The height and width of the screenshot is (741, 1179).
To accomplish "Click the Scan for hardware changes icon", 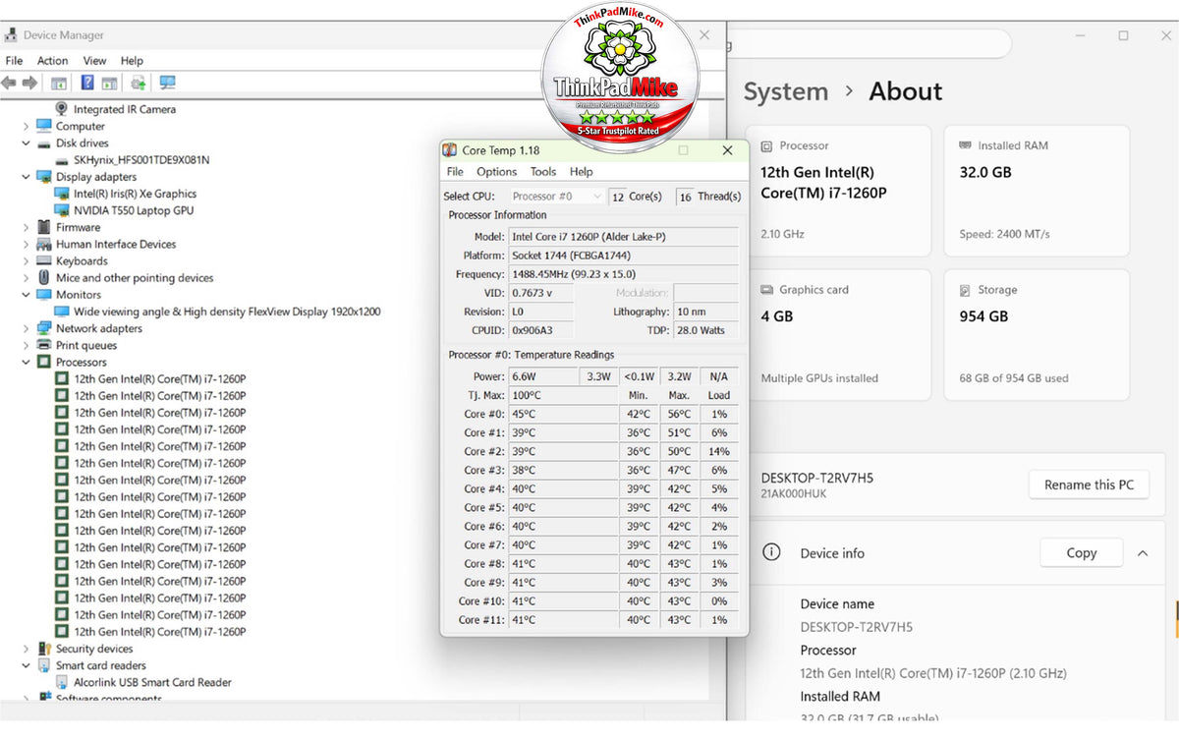I will click(167, 84).
